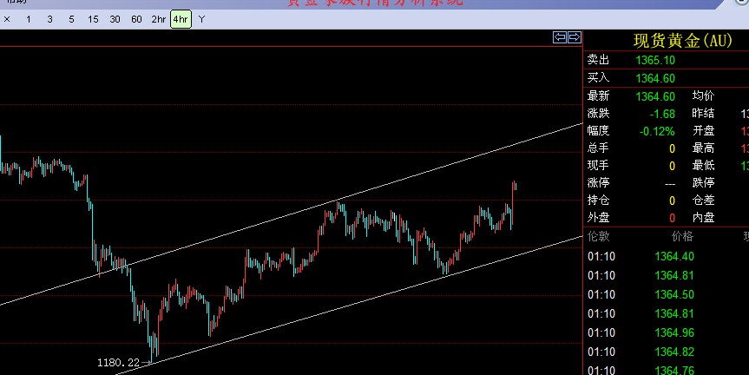Click the 内盘 label
Viewport: 749px width, 375px height.
pos(704,218)
